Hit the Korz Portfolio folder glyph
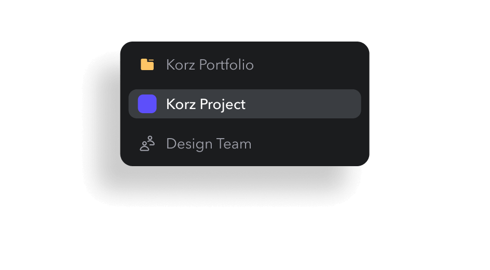The image size is (490, 270). click(x=147, y=65)
